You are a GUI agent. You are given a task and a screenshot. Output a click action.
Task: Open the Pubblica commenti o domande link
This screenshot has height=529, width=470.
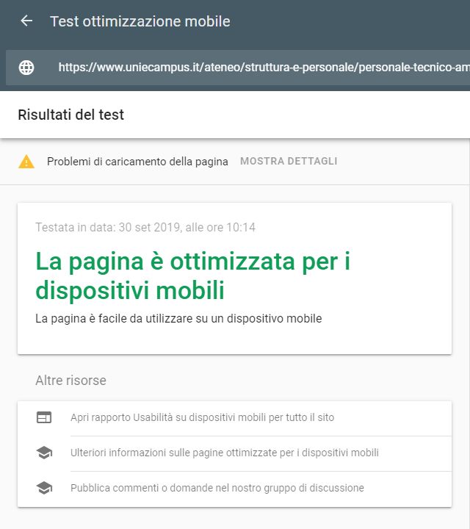(x=217, y=488)
